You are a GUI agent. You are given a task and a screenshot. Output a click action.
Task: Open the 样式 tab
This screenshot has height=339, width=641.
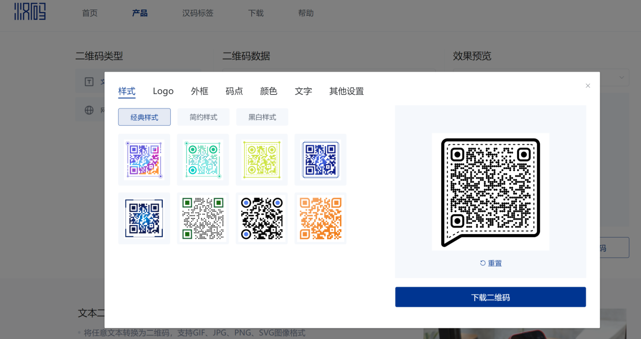(127, 91)
